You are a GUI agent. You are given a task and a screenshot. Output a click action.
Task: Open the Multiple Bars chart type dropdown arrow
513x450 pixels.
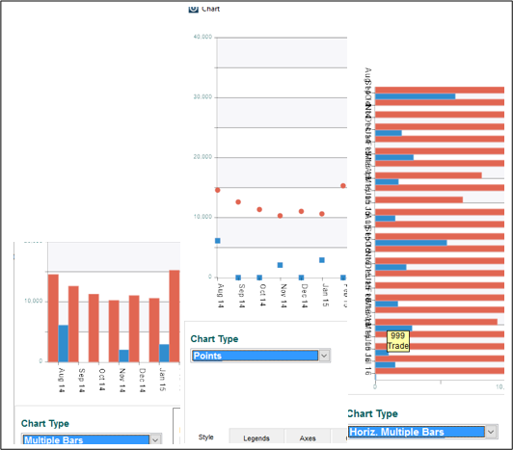click(x=155, y=439)
